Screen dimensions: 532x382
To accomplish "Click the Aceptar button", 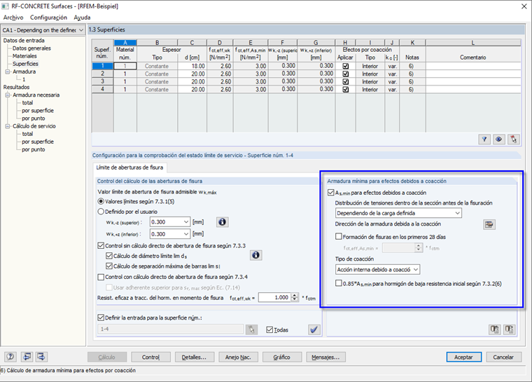I will (x=463, y=357).
